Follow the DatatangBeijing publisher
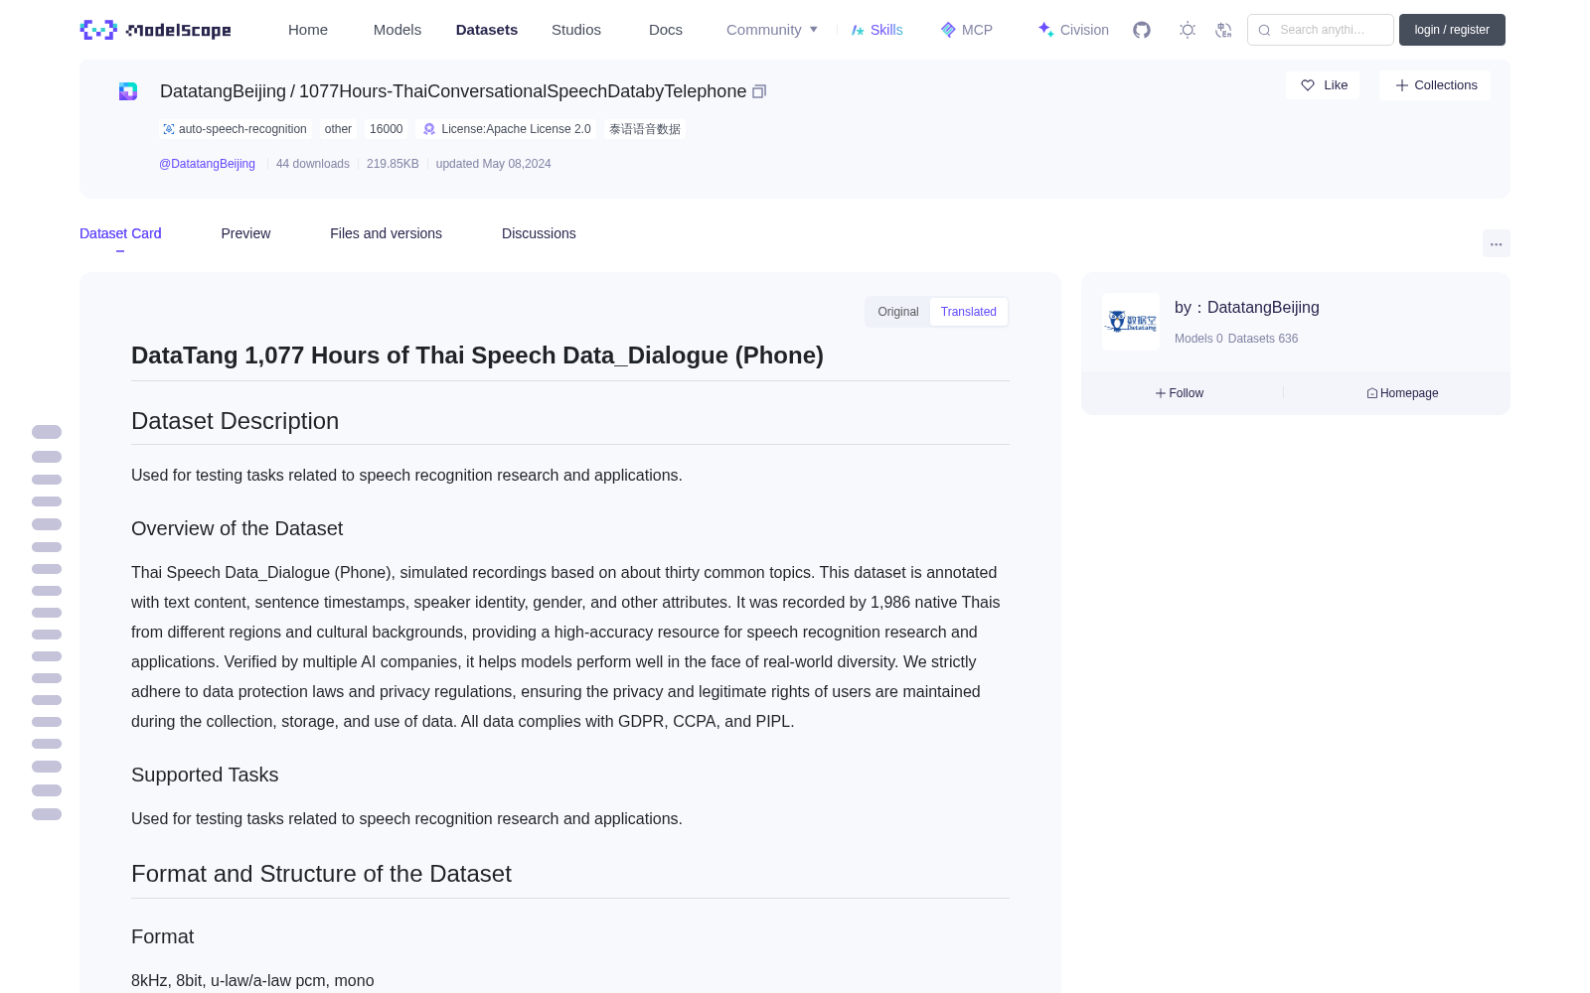Image resolution: width=1590 pixels, height=993 pixels. [x=1180, y=393]
